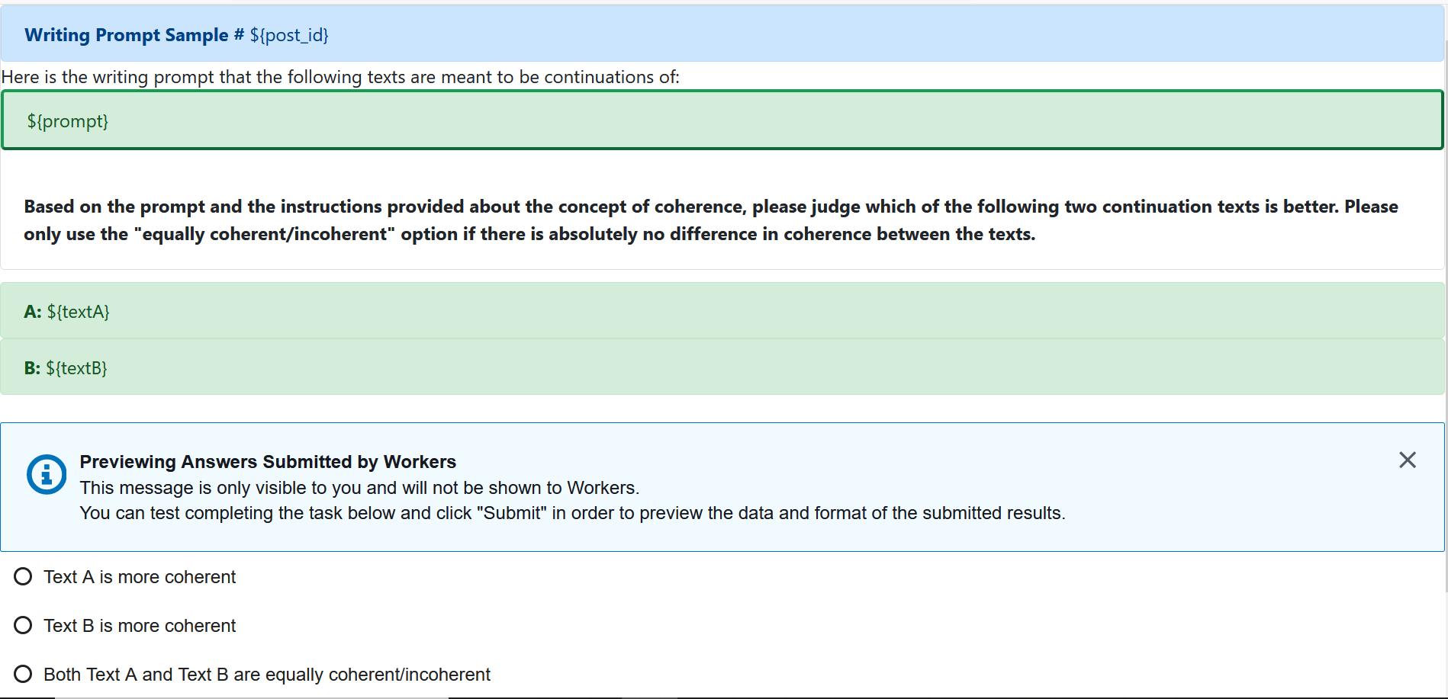This screenshot has width=1448, height=699.
Task: Click the "Here is the writing prompt" line
Action: pos(340,77)
